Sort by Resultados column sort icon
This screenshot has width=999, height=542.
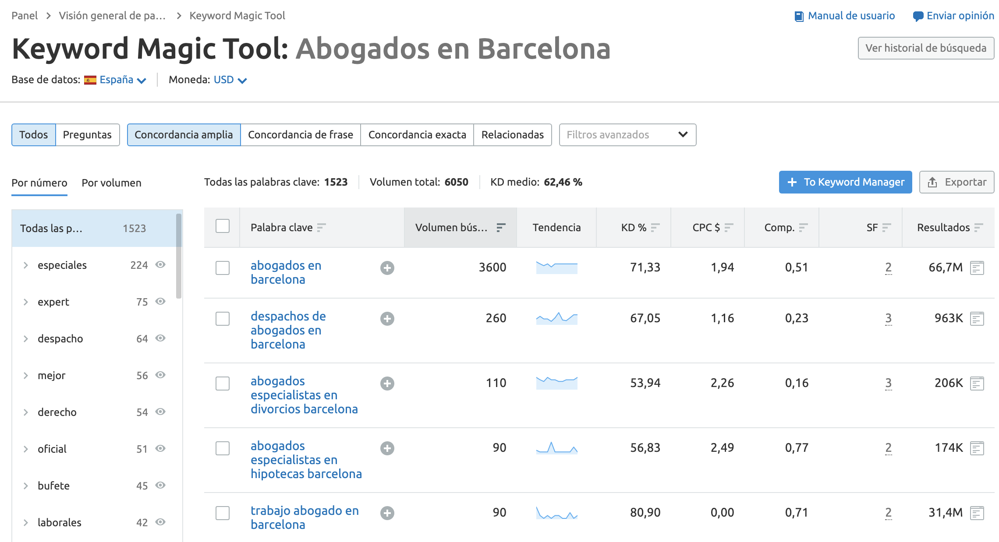click(978, 228)
